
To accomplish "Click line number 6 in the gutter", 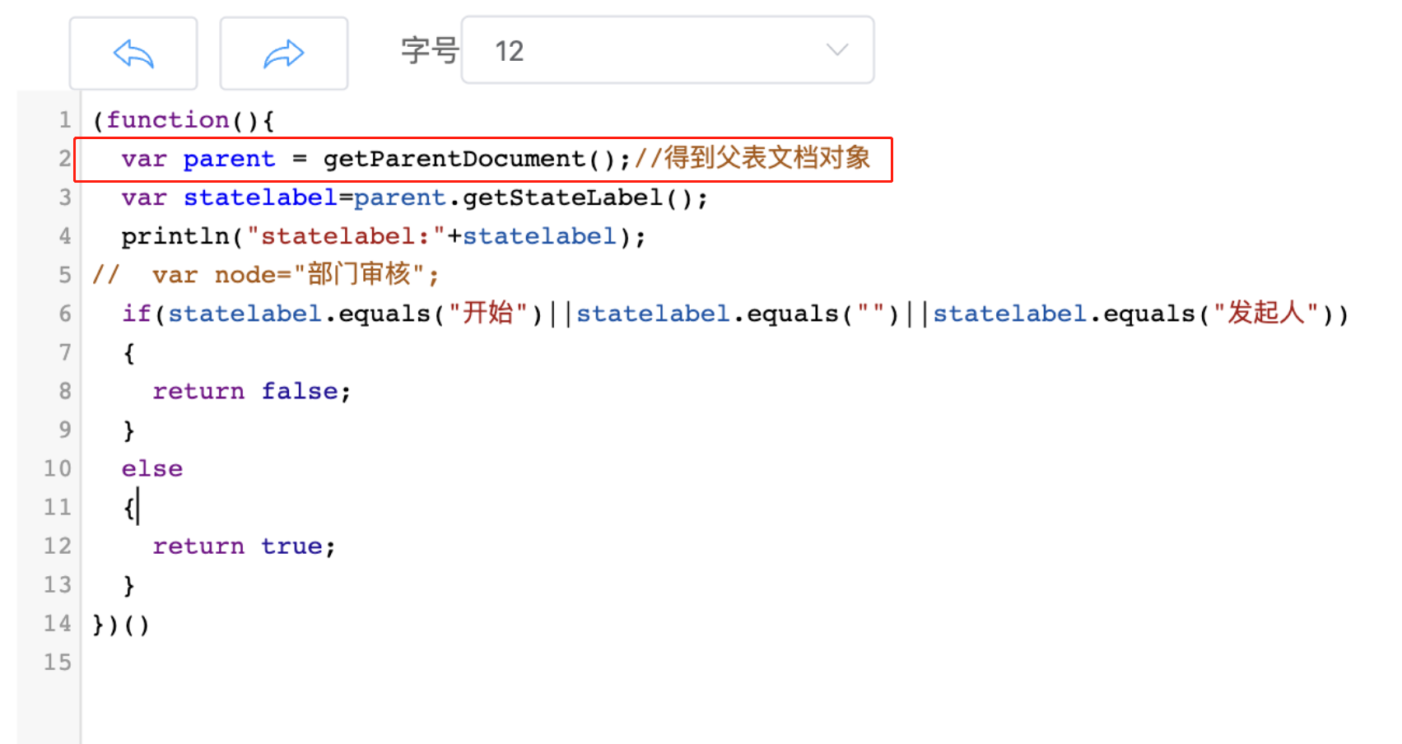I will (x=64, y=314).
